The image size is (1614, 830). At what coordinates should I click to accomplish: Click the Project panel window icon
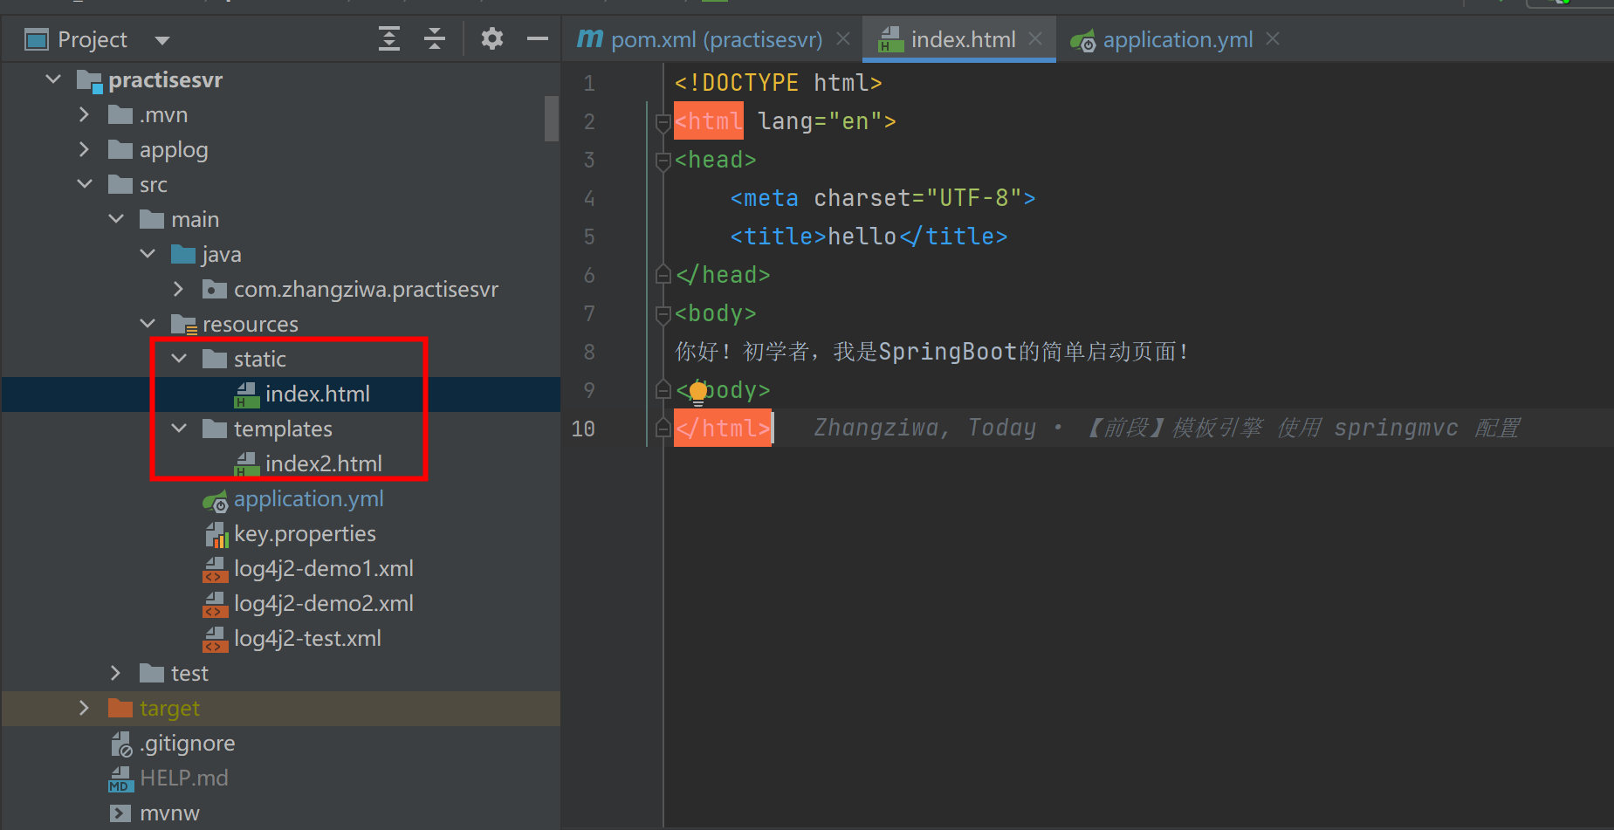(37, 39)
